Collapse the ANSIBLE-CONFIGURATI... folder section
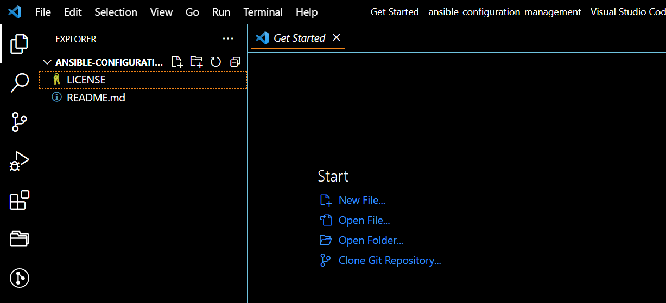Image resolution: width=666 pixels, height=303 pixels. point(47,62)
